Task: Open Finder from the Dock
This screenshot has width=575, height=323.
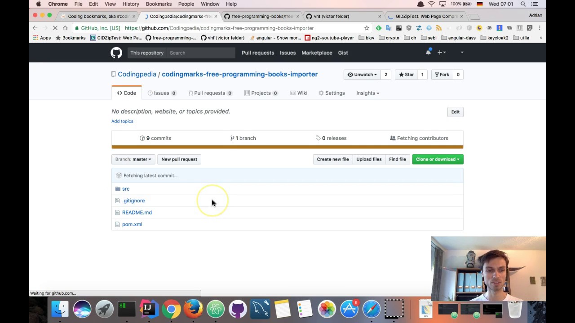Action: coord(60,309)
